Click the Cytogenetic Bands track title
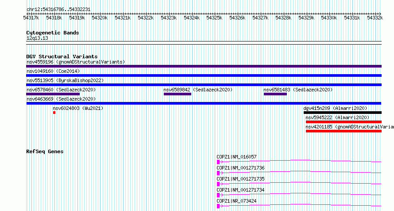This screenshot has width=394, height=211. 53,33
